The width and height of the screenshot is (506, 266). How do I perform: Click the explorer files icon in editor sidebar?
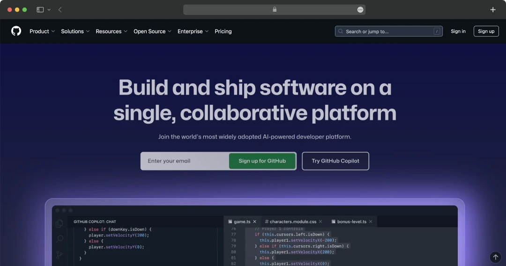point(60,223)
